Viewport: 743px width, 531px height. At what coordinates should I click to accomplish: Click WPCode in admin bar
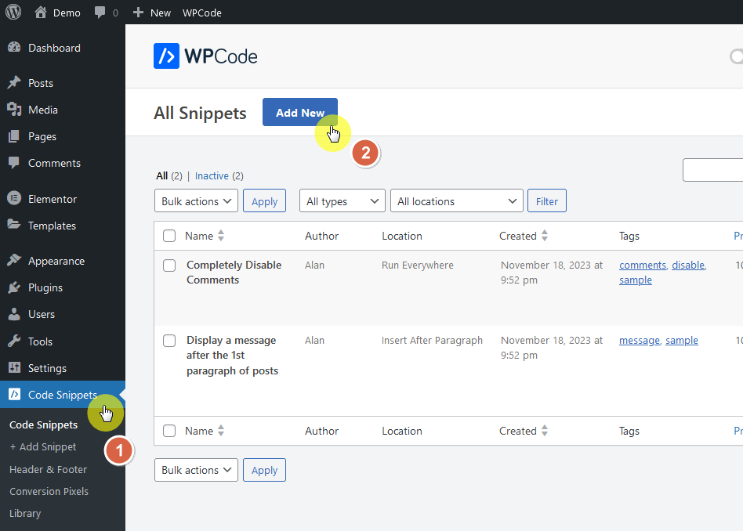pos(202,13)
